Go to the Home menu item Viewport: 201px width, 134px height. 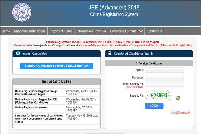(x=6, y=31)
